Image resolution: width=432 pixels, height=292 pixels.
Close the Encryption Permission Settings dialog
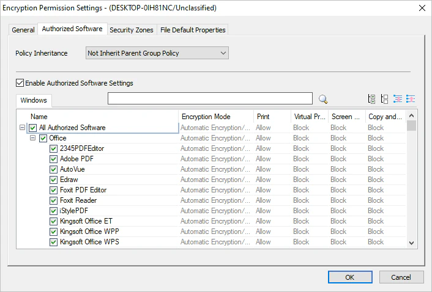click(x=422, y=8)
